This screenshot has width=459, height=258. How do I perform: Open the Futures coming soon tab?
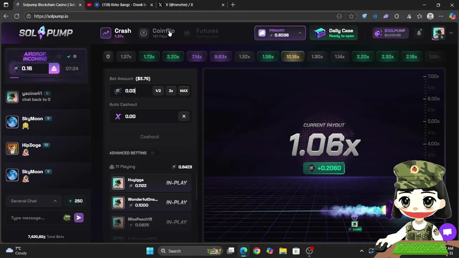(x=202, y=33)
